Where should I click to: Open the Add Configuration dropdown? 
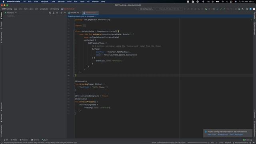[146, 9]
